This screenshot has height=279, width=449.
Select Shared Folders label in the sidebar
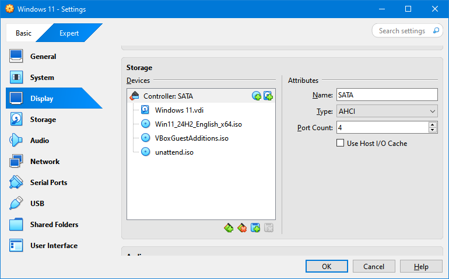tap(54, 225)
